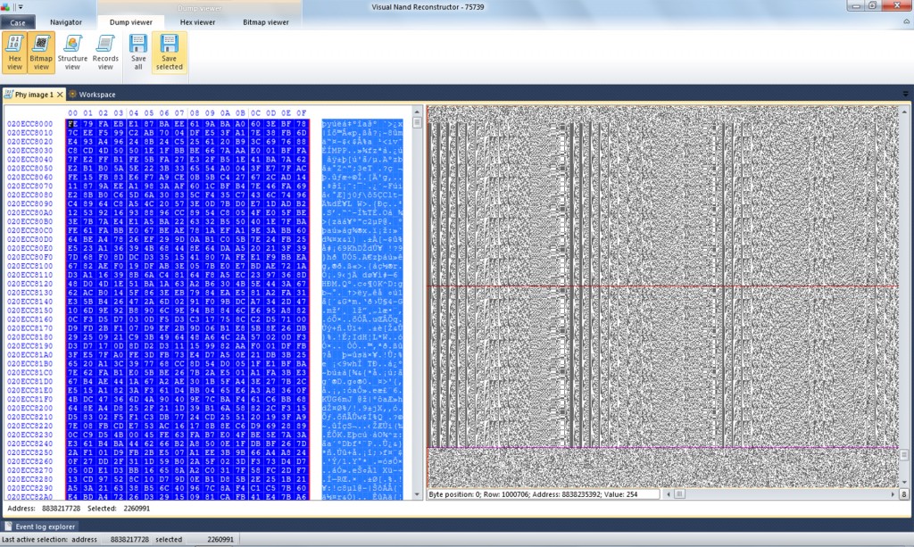The image size is (914, 547).
Task: Click the red horizontal line in bitmap view
Action: pos(663,286)
